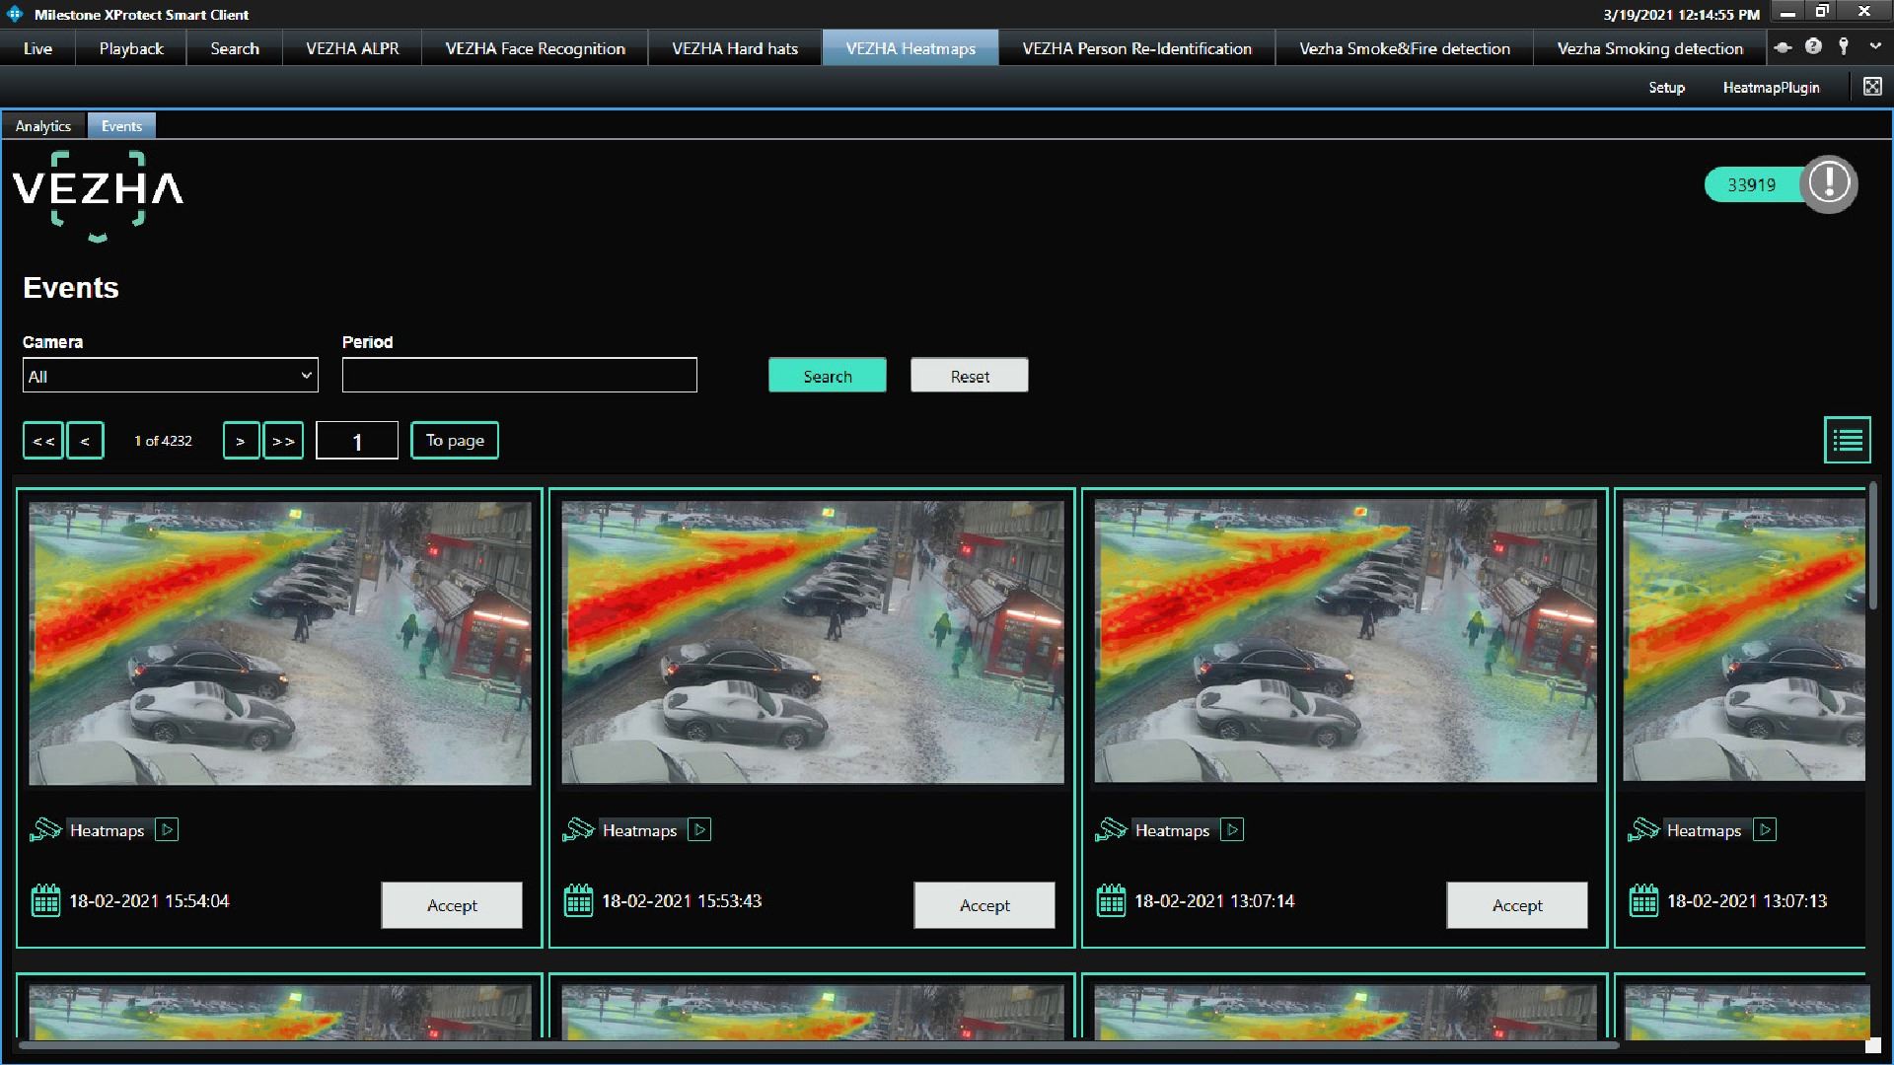Click the clock showing 3/19/2021 12:14:55 PM
This screenshot has width=1894, height=1065.
click(x=1681, y=14)
